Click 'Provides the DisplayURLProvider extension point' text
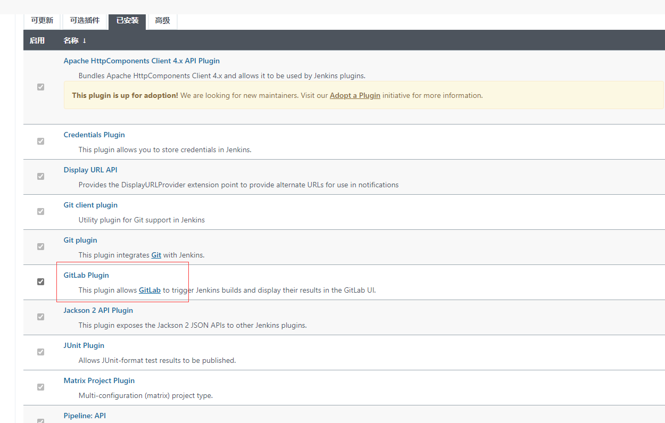Screen dimensions: 665x423 (238, 185)
